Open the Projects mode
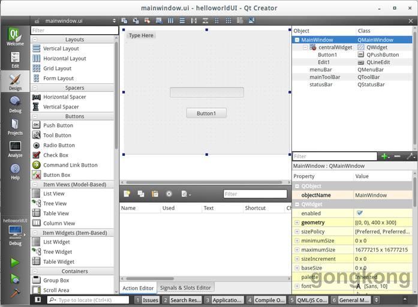The width and height of the screenshot is (418, 307). [15, 127]
